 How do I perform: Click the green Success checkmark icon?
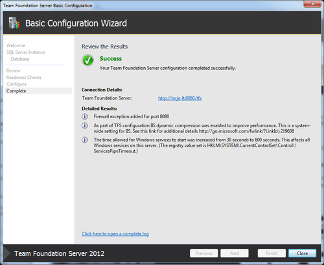pos(87,60)
